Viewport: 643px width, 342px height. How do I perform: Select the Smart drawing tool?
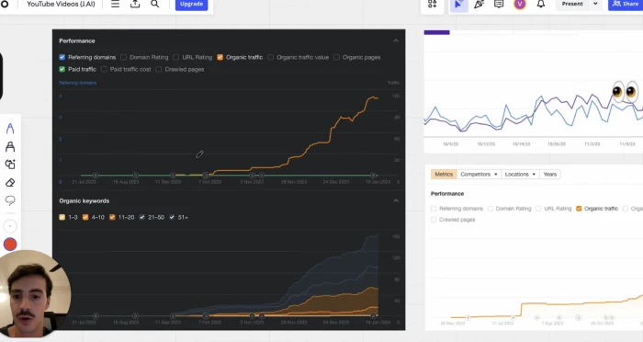point(10,165)
